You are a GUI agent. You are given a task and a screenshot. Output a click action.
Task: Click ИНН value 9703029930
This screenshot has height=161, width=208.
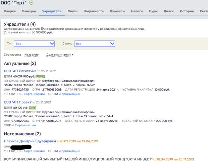[x=20, y=90]
